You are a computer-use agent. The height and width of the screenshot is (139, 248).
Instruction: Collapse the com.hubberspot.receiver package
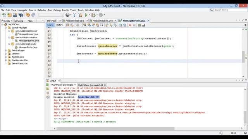pyautogui.click(x=9, y=37)
